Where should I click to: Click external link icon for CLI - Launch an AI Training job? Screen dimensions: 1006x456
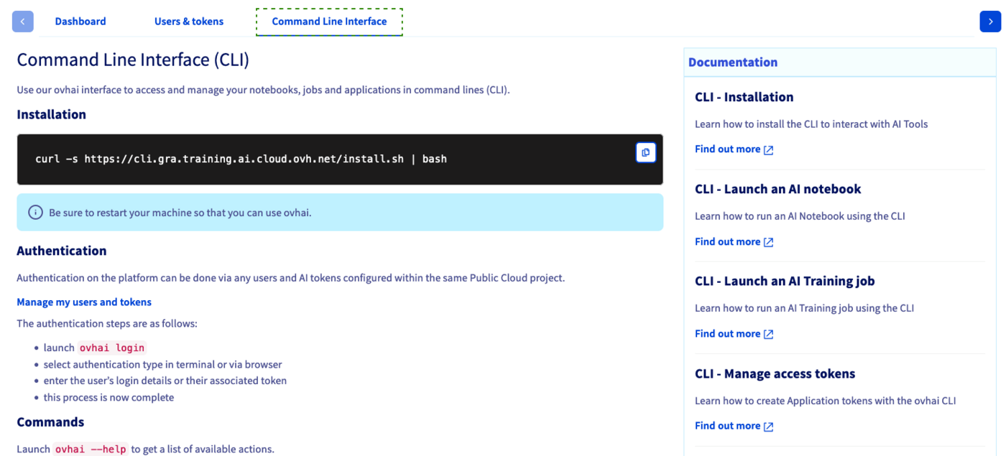(x=769, y=333)
